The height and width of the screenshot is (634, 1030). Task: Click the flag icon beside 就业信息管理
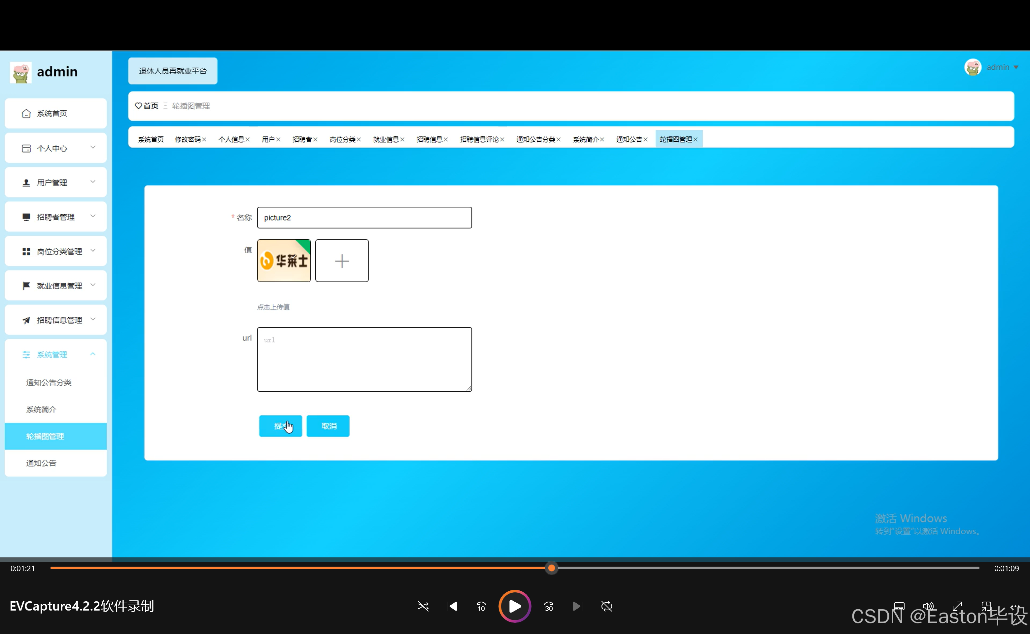[x=26, y=286]
